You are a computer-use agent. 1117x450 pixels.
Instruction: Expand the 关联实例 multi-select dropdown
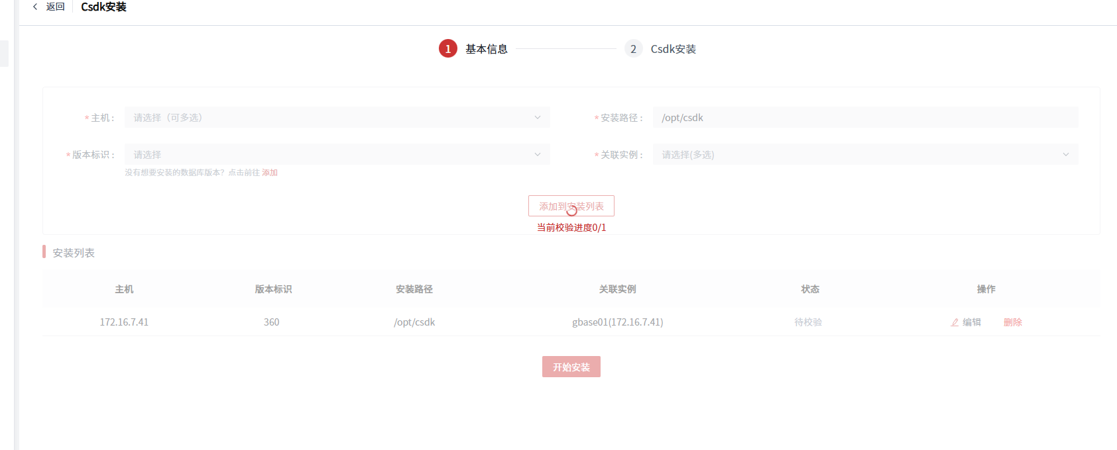tap(864, 155)
